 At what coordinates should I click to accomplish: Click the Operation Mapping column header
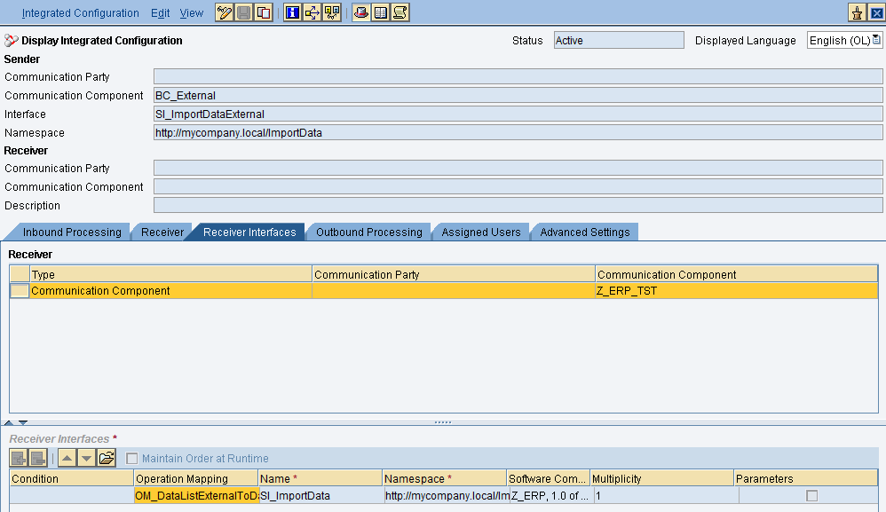point(196,478)
